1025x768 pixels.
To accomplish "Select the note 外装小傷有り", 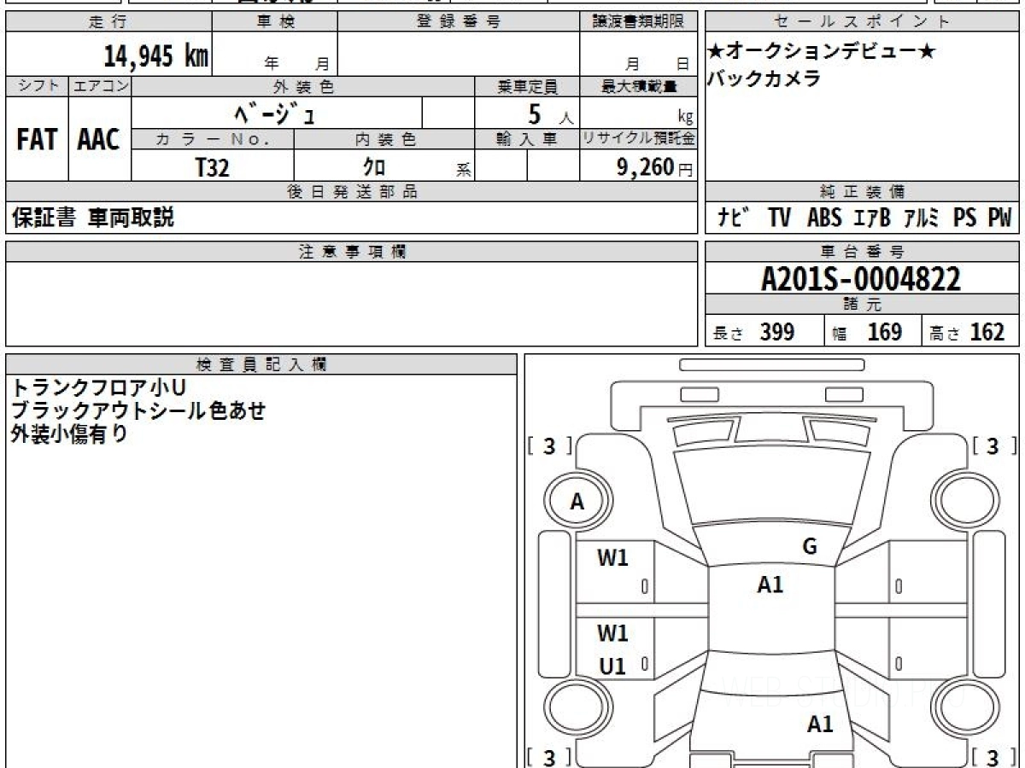I will pyautogui.click(x=69, y=433).
